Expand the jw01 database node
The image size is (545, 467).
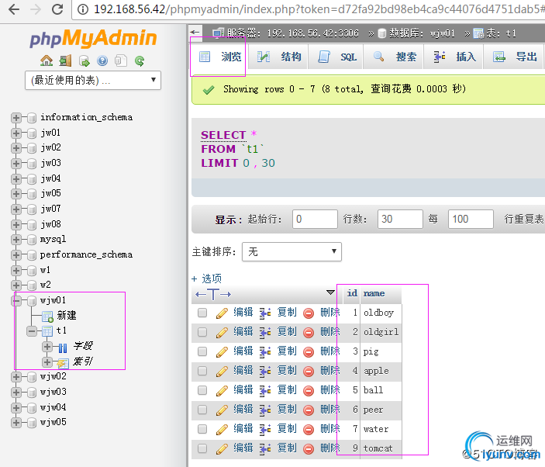click(x=16, y=133)
